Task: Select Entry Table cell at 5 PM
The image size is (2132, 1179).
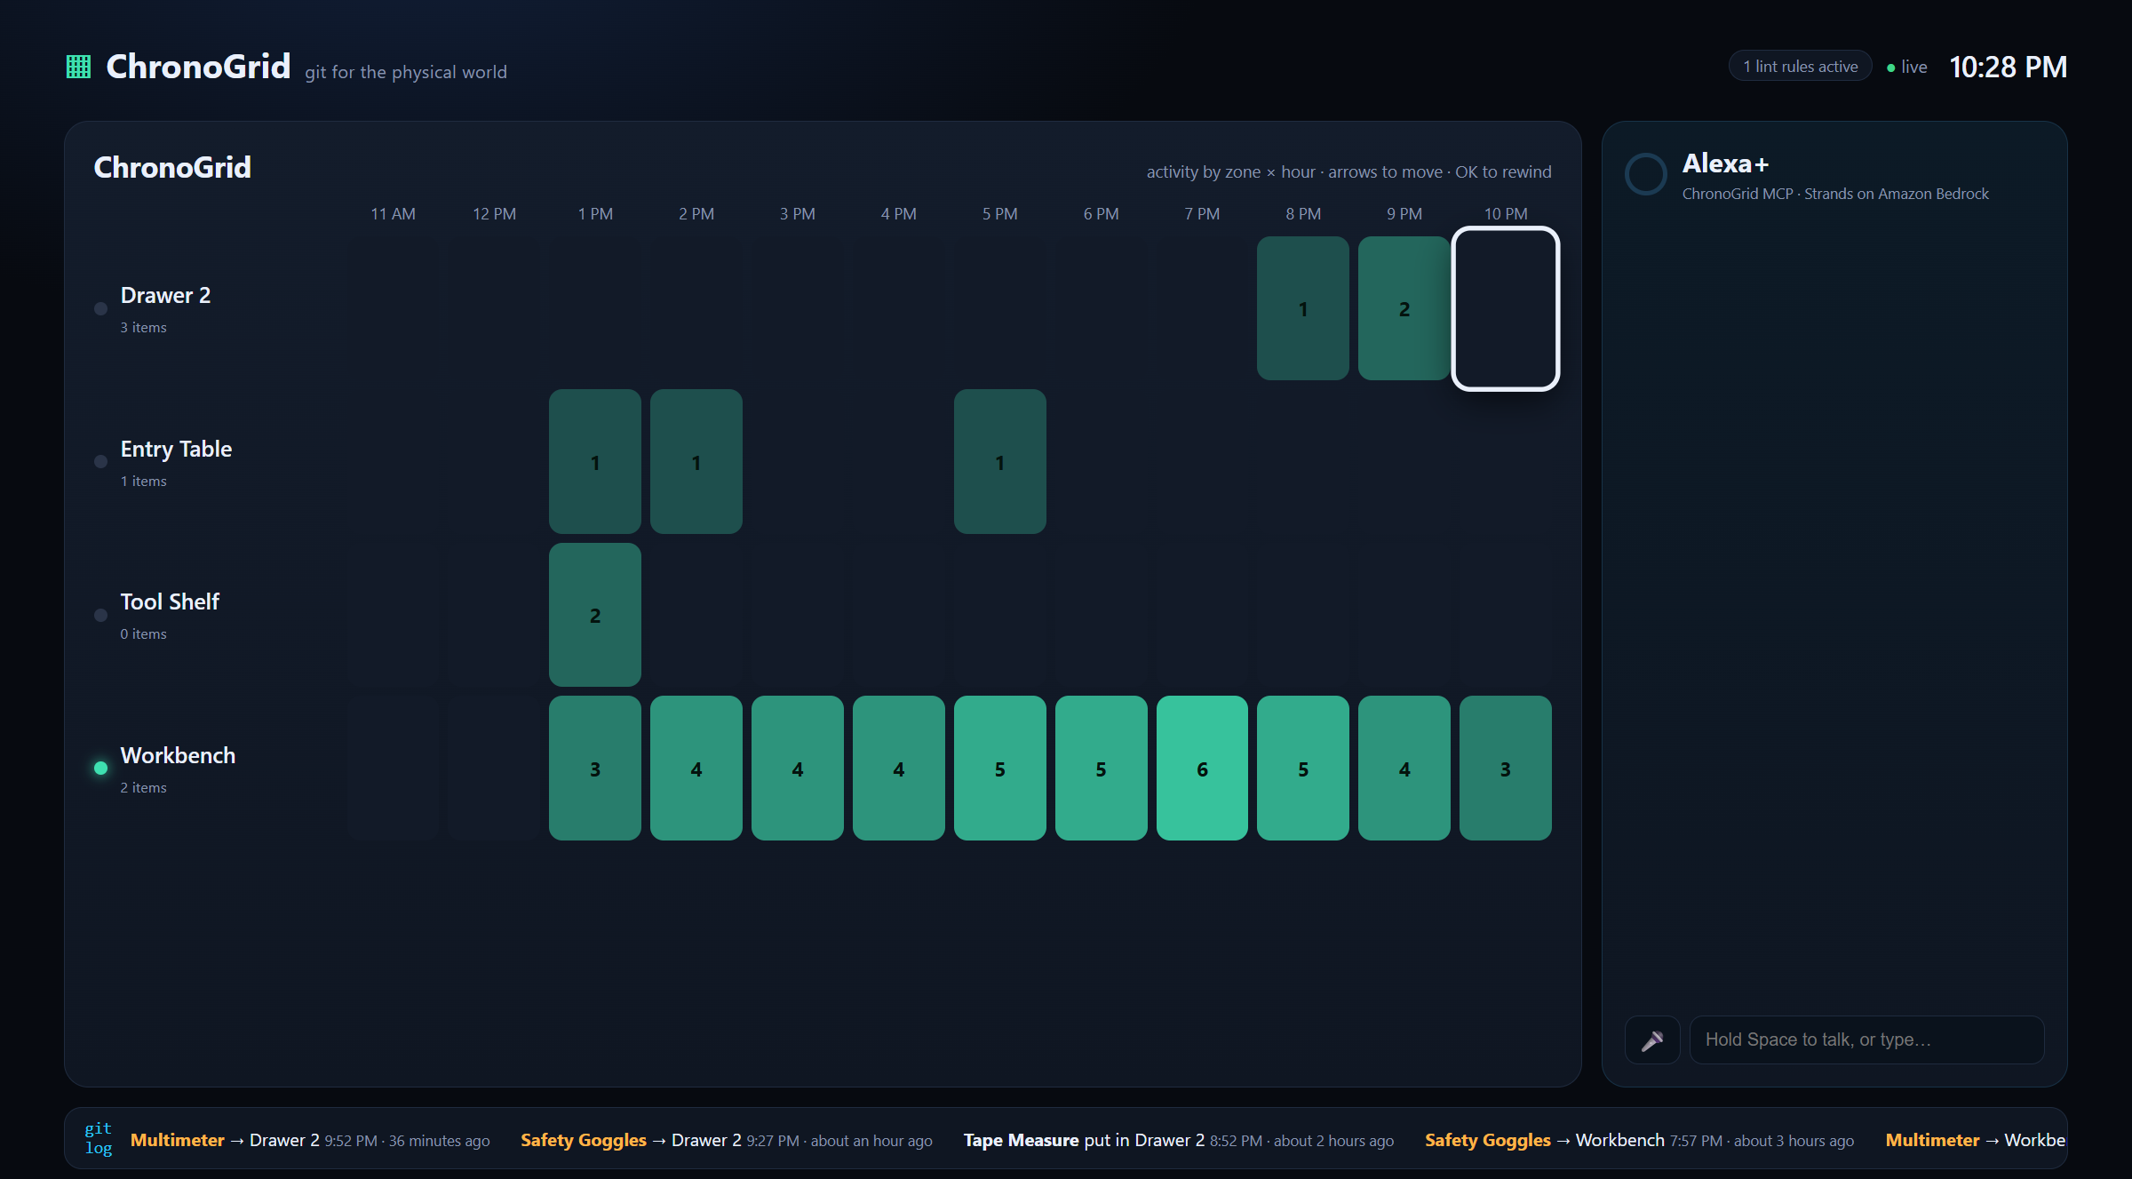Action: 1000,461
